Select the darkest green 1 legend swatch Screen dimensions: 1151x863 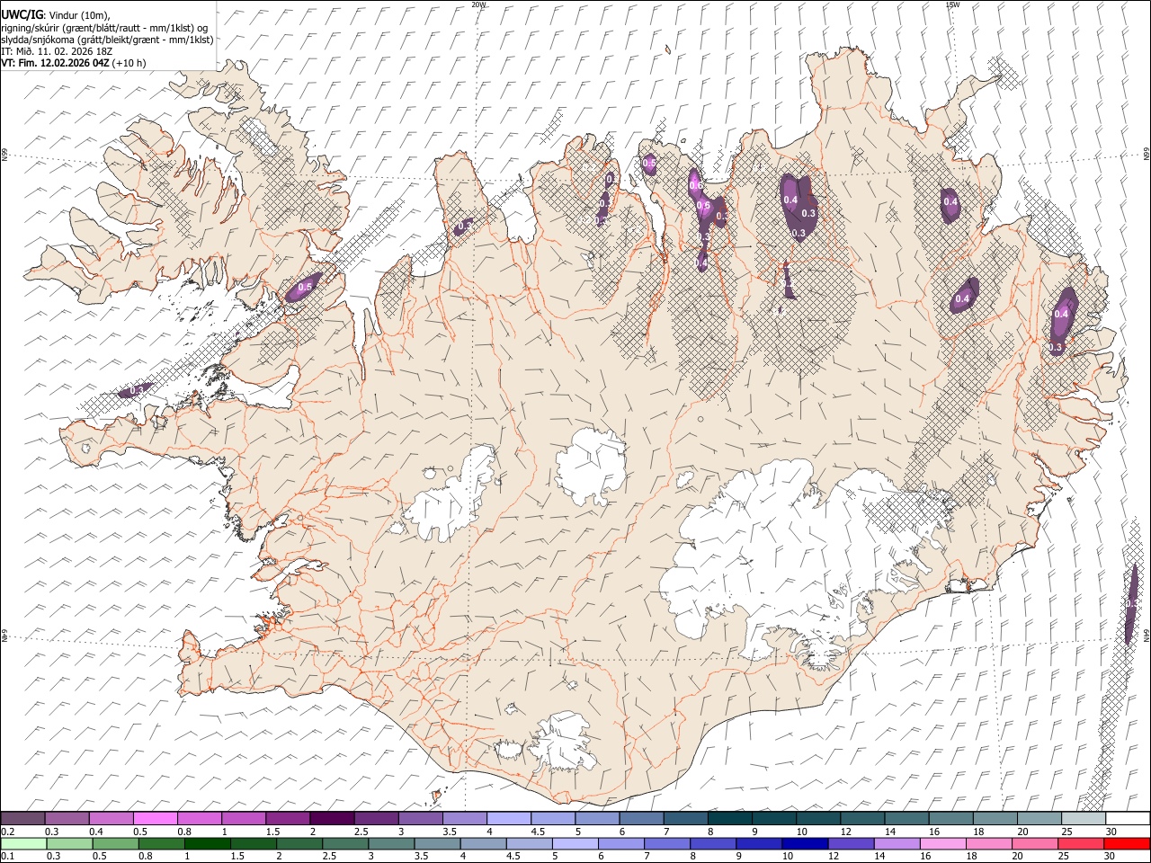click(207, 843)
